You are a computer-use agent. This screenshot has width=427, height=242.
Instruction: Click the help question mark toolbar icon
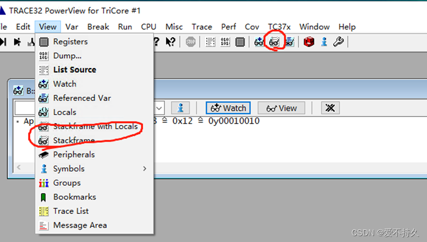[156, 41]
